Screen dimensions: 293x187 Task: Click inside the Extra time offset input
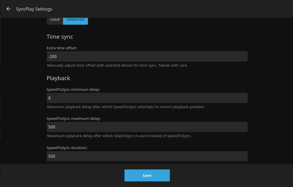click(147, 56)
